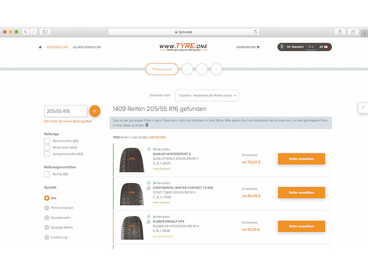This screenshot has height=276, width=368.
Task: Click the price 'ab 60,10 €'
Action: [251, 230]
